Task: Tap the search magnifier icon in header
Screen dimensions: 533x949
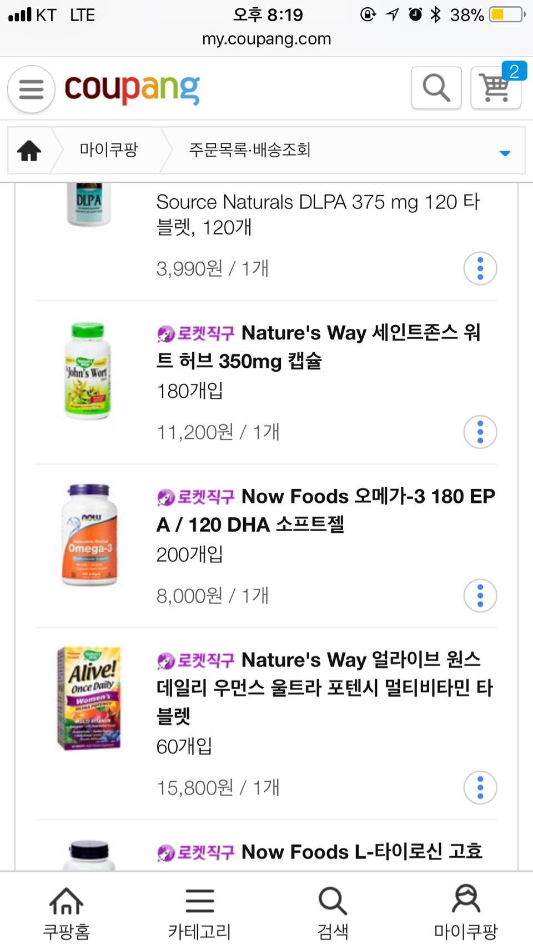Action: (x=436, y=88)
